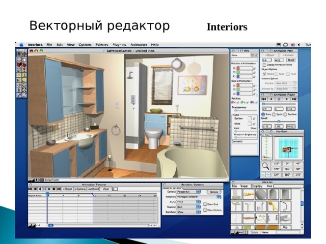
Task: Select yellow shower head thumbnail in Libraries
Action: pyautogui.click(x=273, y=206)
